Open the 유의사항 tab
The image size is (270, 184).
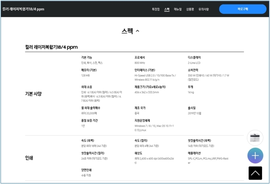204,9
